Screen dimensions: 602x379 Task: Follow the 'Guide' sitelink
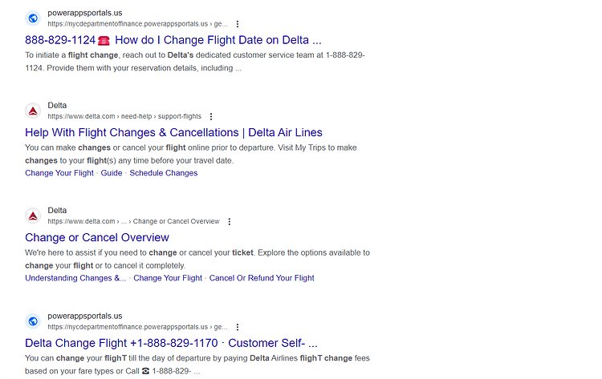tap(112, 173)
